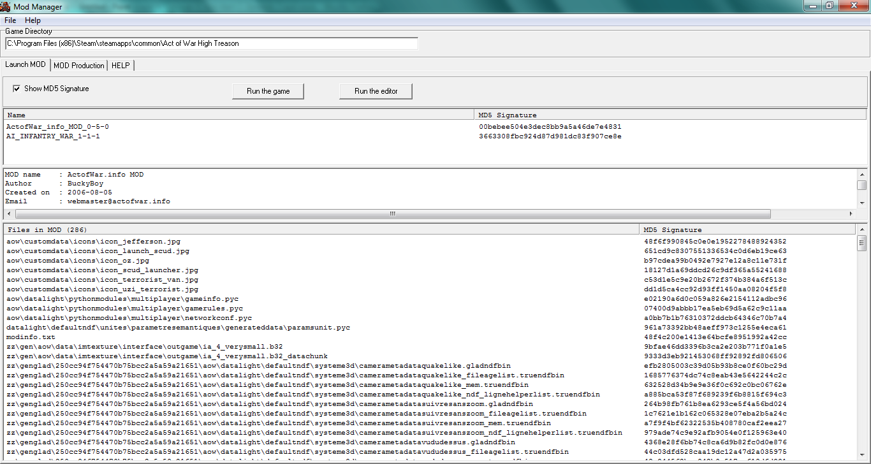The image size is (871, 464).
Task: Select file icon_oz.jpg
Action: pyautogui.click(x=78, y=261)
